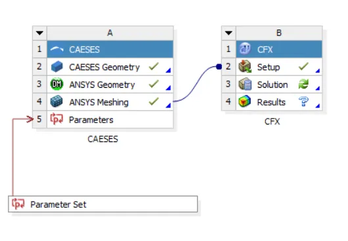Viewport: 348px width, 241px height.
Task: Click the green DM DesignModeler icon
Action: click(57, 84)
